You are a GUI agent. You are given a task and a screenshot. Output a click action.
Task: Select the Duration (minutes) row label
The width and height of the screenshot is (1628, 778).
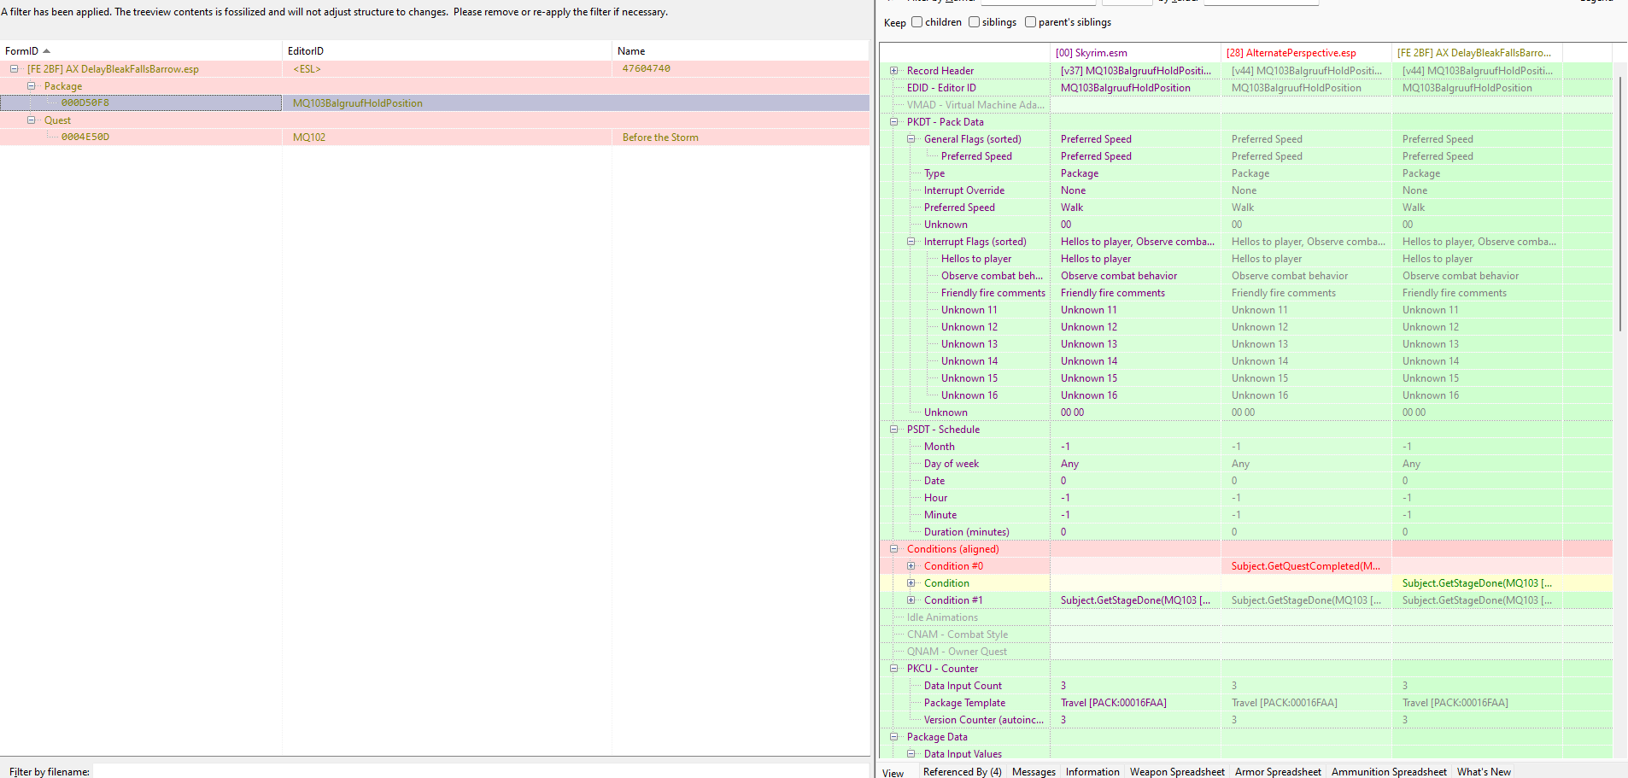click(x=967, y=532)
